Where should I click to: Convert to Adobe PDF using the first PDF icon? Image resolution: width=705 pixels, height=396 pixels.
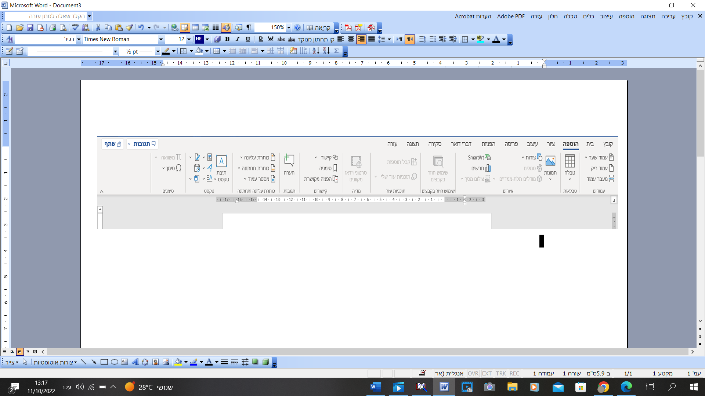click(348, 27)
